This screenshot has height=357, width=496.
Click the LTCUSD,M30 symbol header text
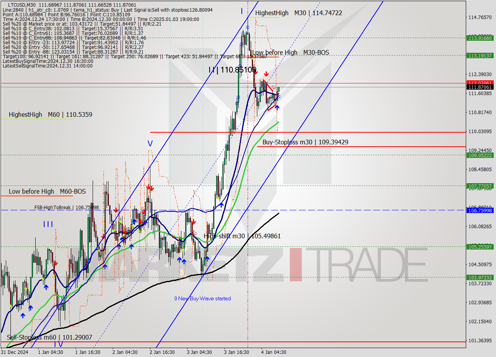pos(22,5)
